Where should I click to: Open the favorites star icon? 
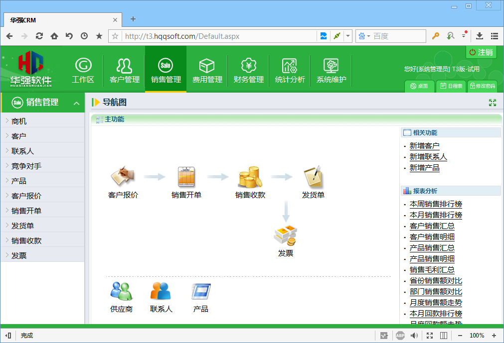[99, 36]
